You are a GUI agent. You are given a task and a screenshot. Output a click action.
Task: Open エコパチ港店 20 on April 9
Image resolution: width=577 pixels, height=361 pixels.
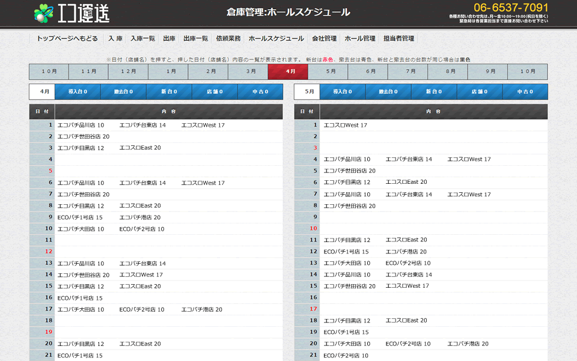tap(140, 217)
